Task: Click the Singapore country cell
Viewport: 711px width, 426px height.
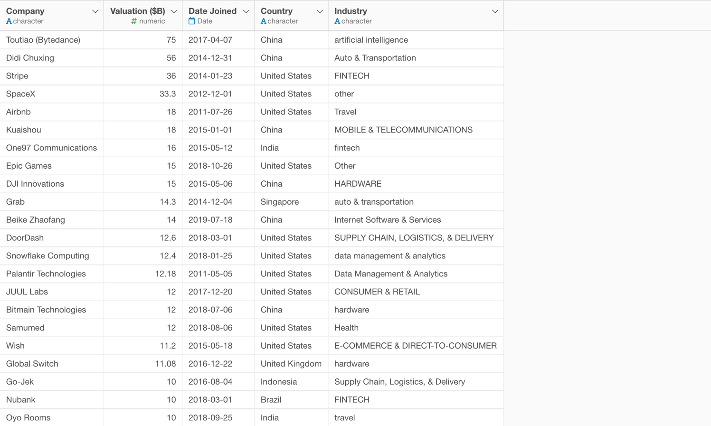Action: (291, 202)
